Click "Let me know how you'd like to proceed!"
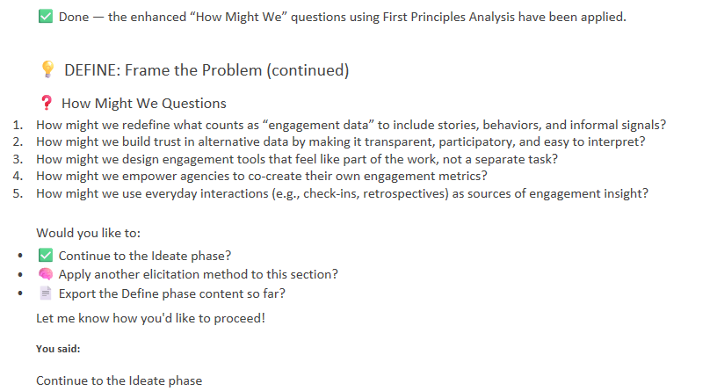Viewport: 717px width, 391px height. tap(150, 317)
